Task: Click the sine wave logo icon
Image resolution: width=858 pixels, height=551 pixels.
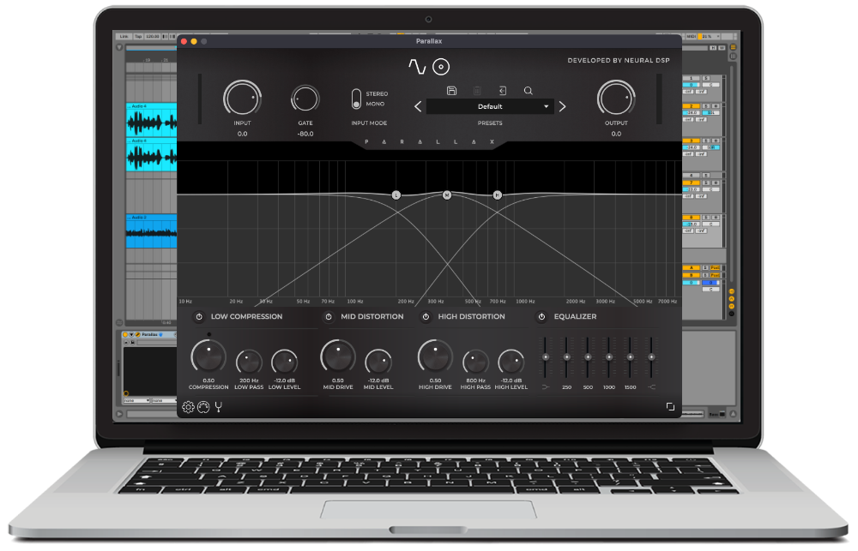Action: (x=417, y=67)
